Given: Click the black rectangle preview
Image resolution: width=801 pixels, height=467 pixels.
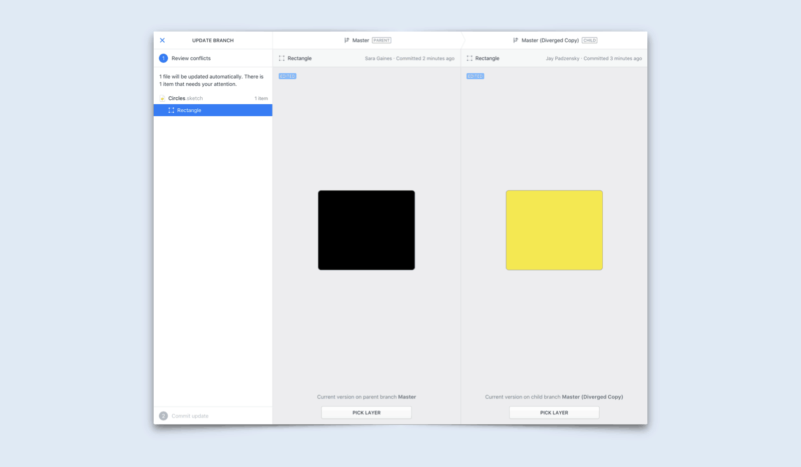Looking at the screenshot, I should click(366, 230).
